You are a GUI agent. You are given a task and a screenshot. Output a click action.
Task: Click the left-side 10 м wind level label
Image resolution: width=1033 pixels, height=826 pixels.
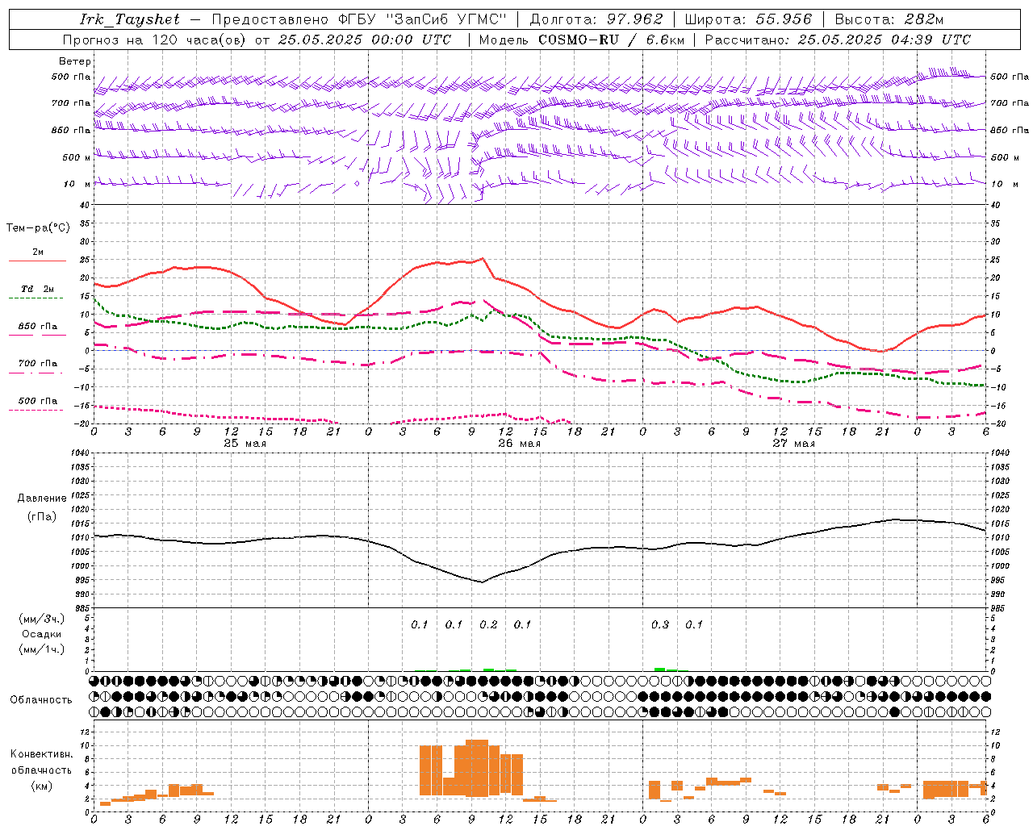(x=77, y=184)
